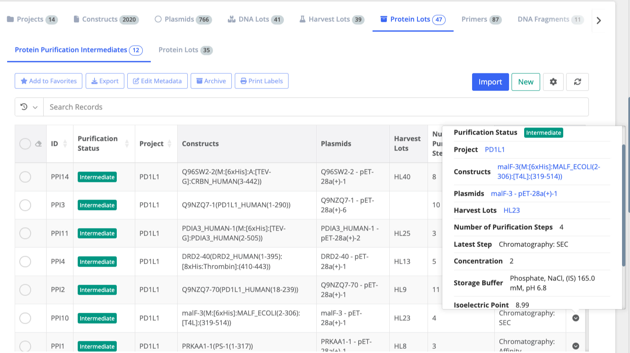This screenshot has height=353, width=630.
Task: Click the eraser icon in the table header
Action: tap(38, 143)
